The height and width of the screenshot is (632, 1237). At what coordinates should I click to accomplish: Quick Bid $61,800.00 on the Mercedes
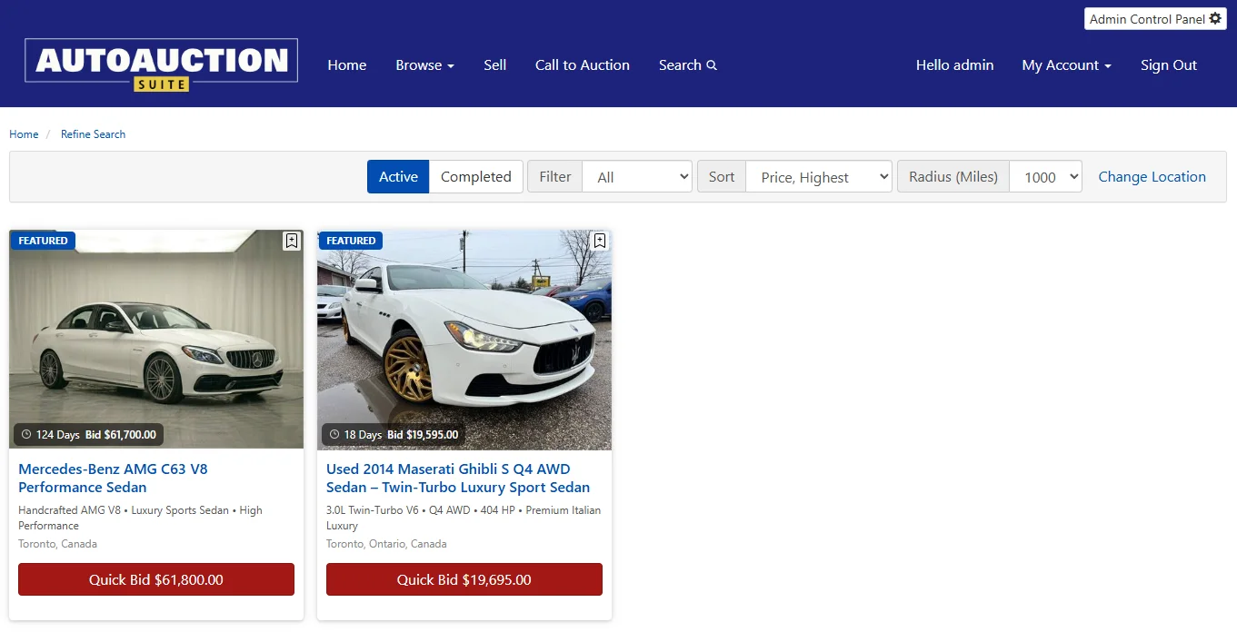coord(156,579)
